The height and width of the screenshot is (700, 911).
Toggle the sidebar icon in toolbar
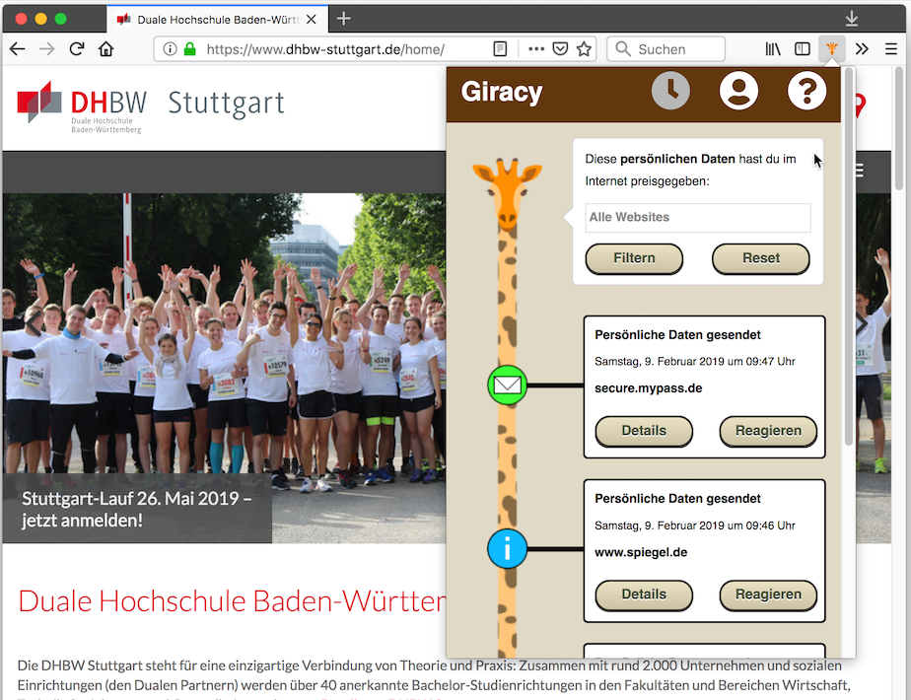(803, 48)
